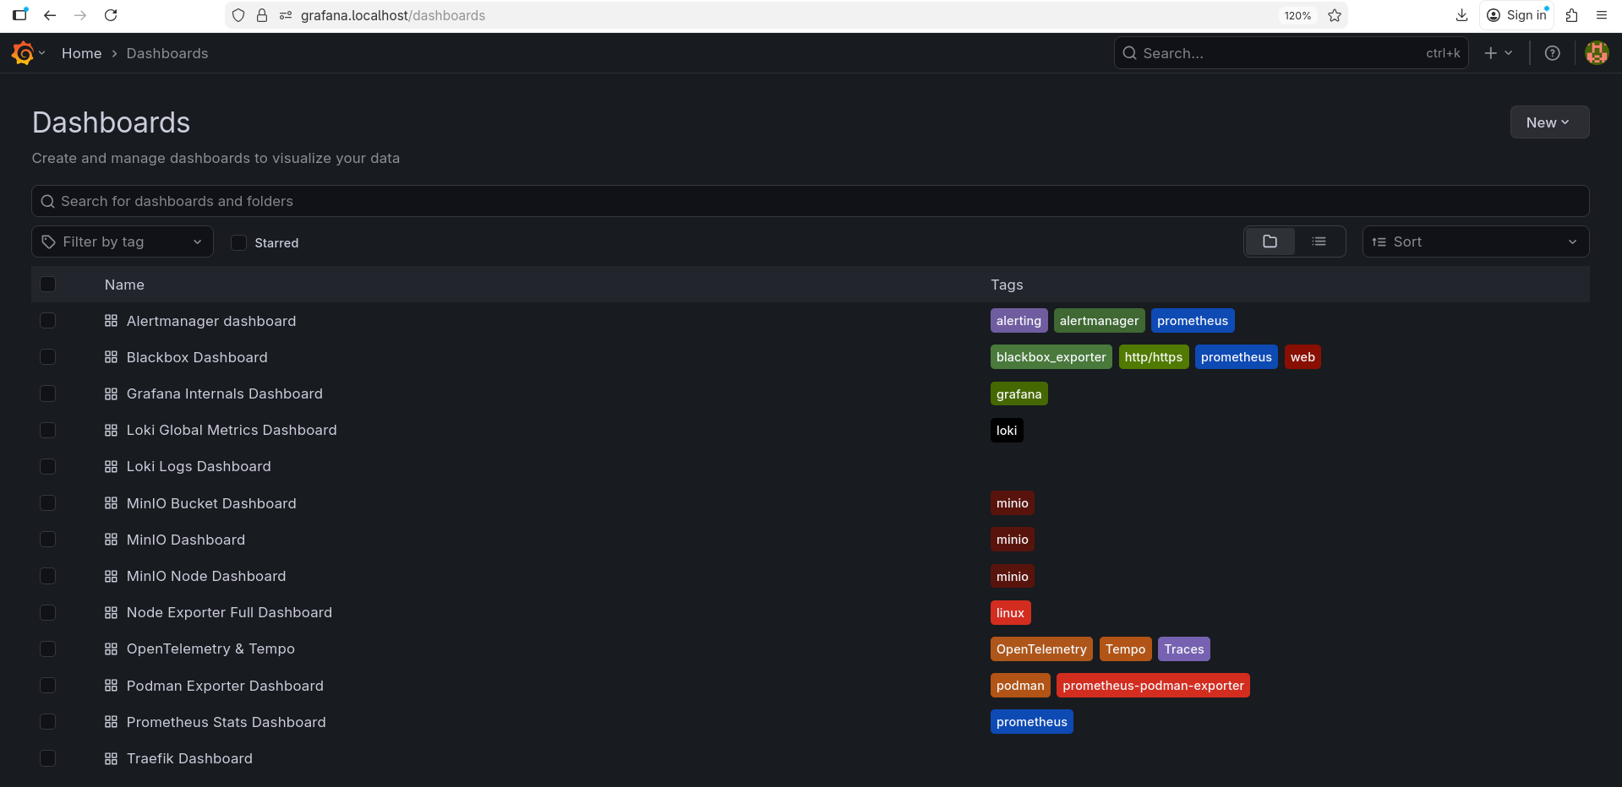The width and height of the screenshot is (1622, 787).
Task: Select the Blackbox Dashboard checkbox
Action: 48,357
